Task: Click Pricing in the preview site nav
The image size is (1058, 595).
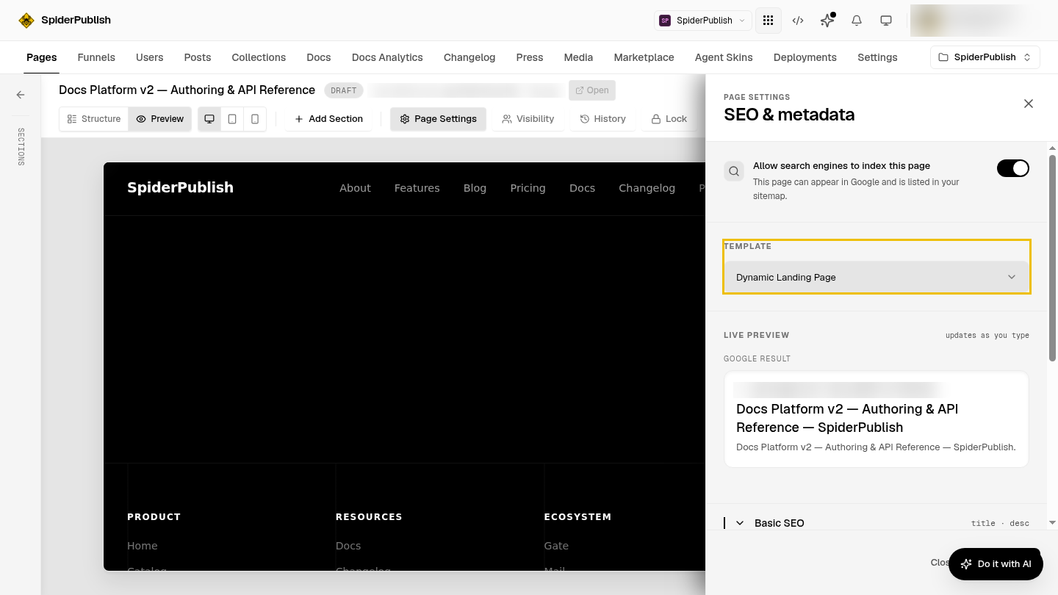Action: [x=528, y=188]
